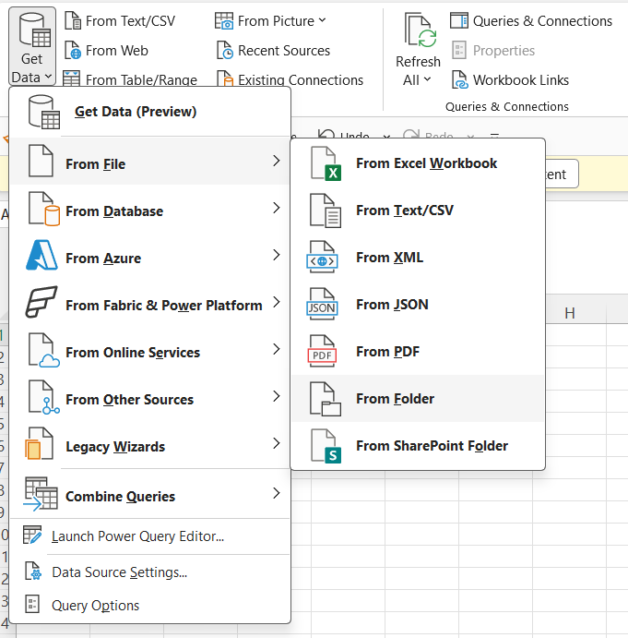This screenshot has height=638, width=628.
Task: Click the From Folder icon
Action: tap(326, 399)
